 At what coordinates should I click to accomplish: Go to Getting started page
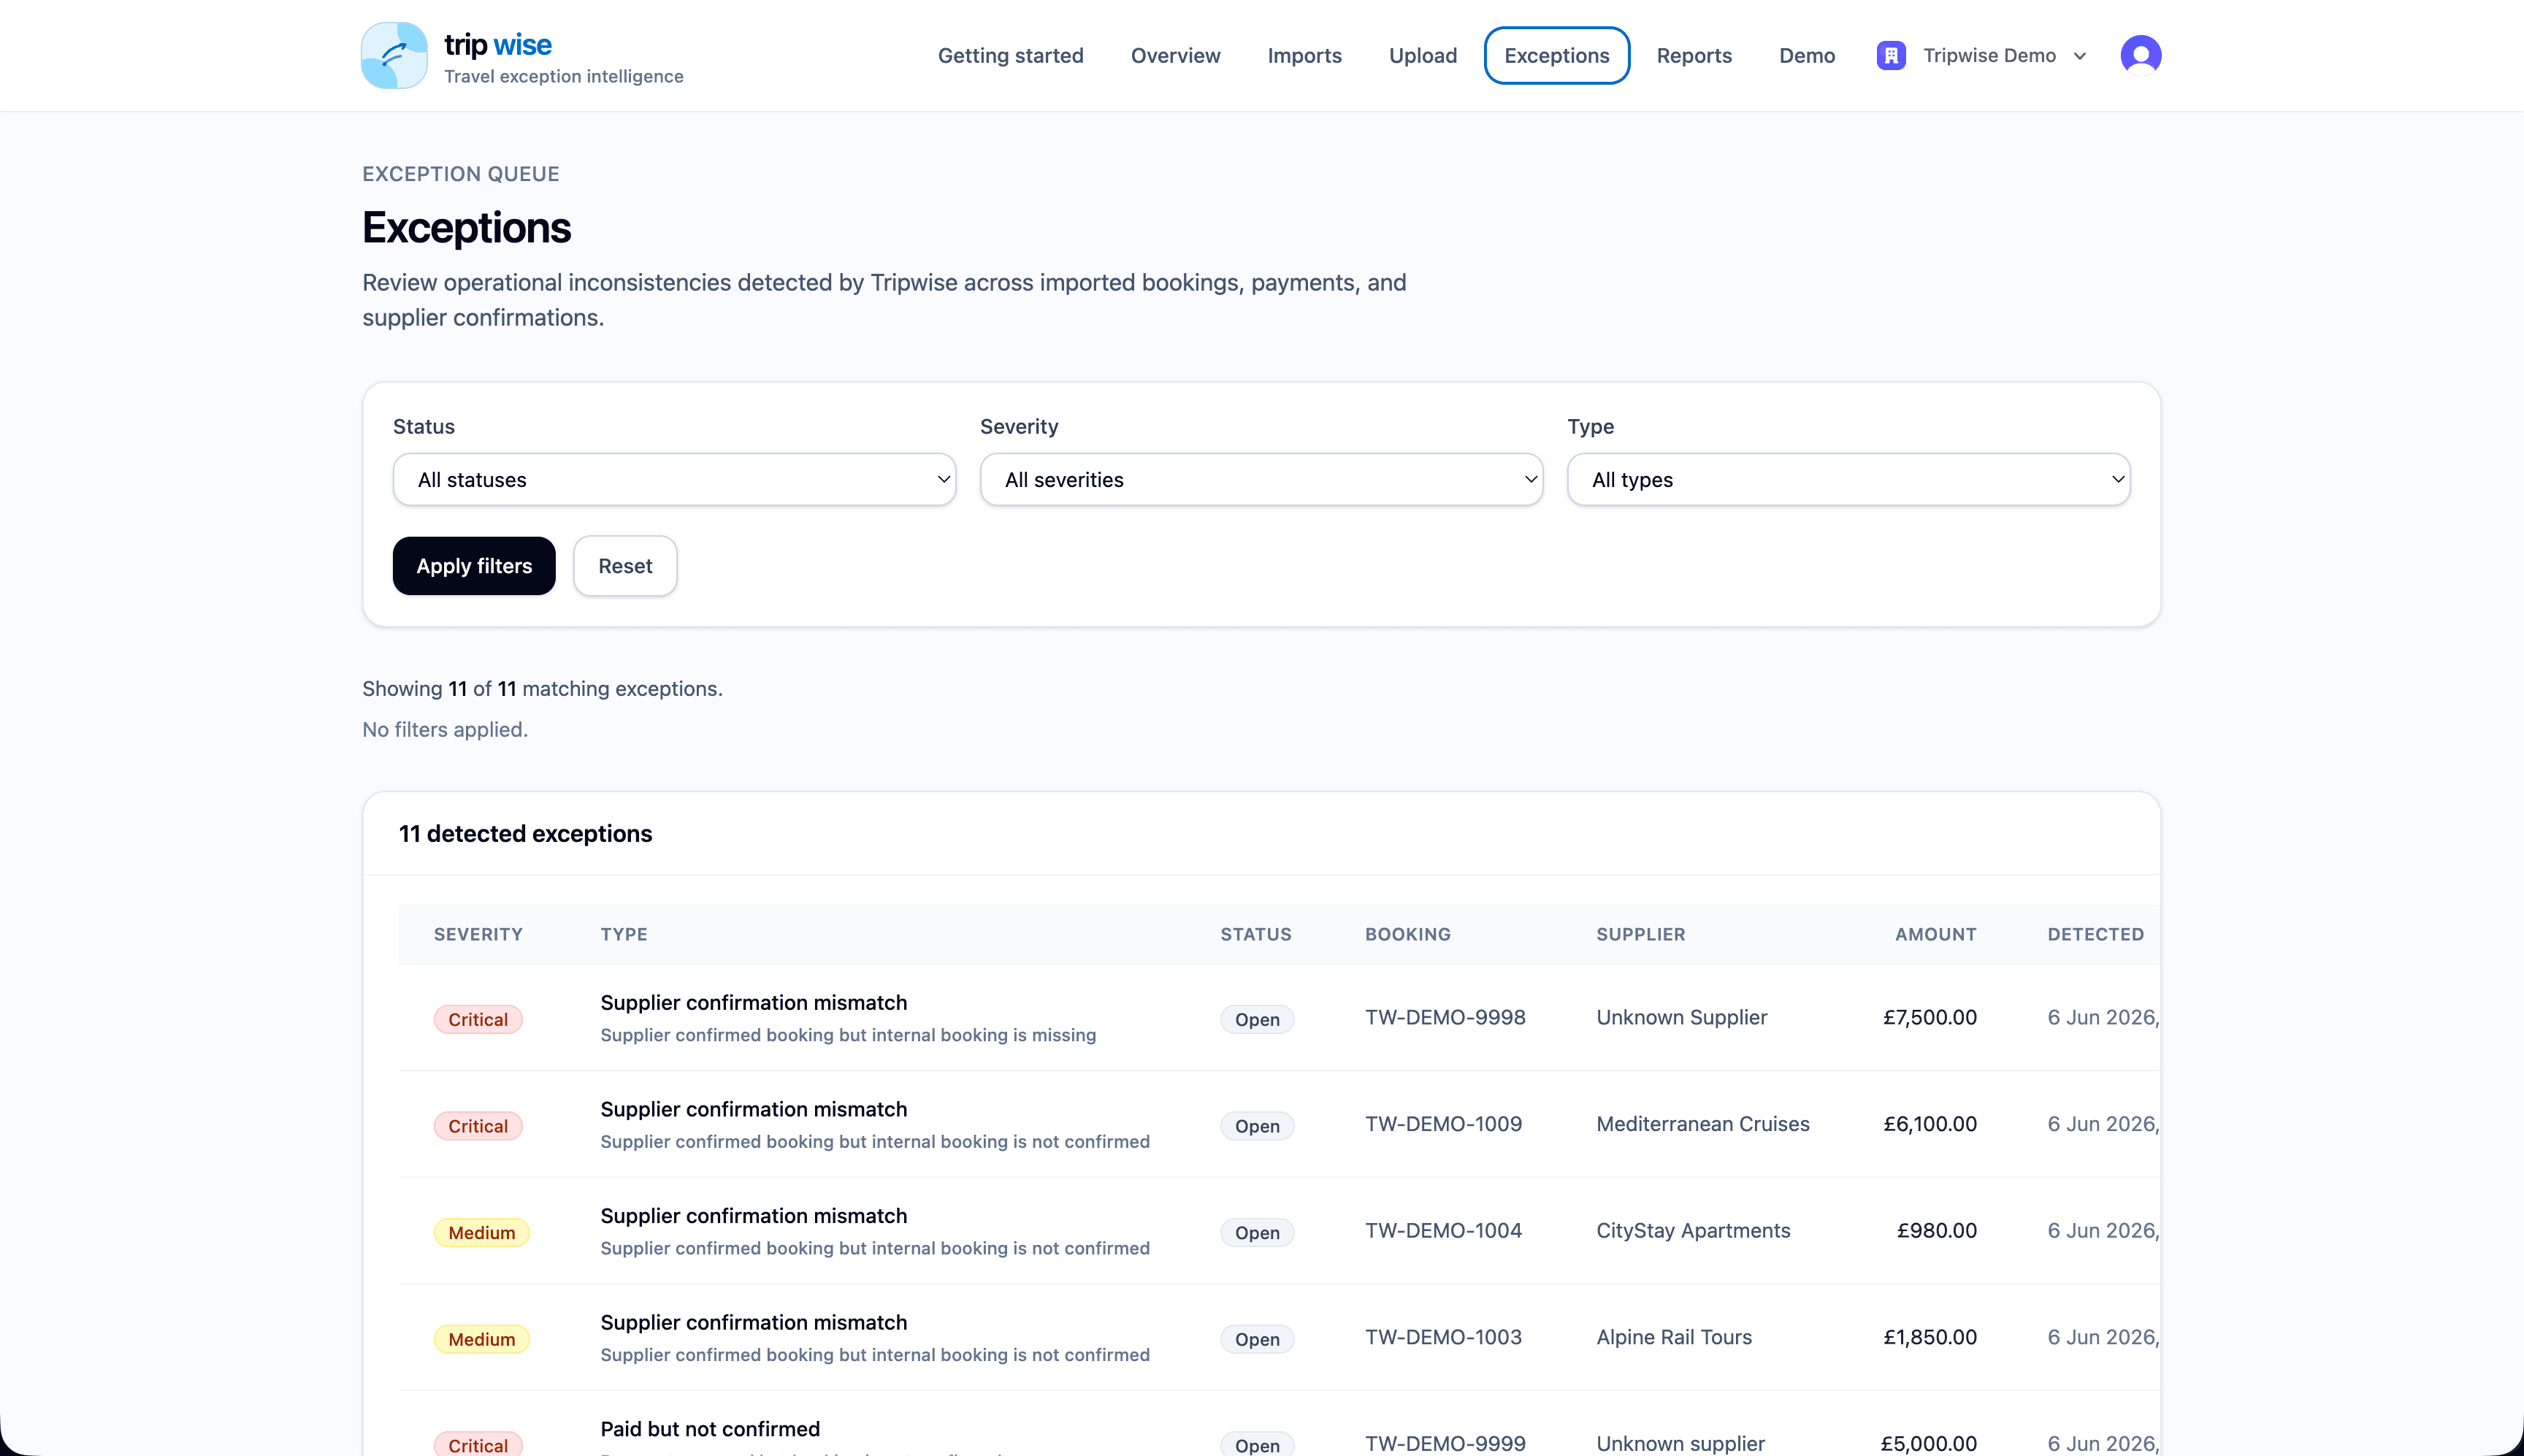point(1010,55)
